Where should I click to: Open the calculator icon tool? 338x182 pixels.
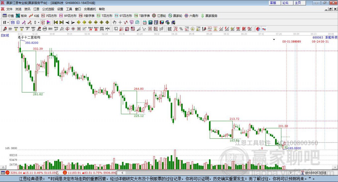150,22
